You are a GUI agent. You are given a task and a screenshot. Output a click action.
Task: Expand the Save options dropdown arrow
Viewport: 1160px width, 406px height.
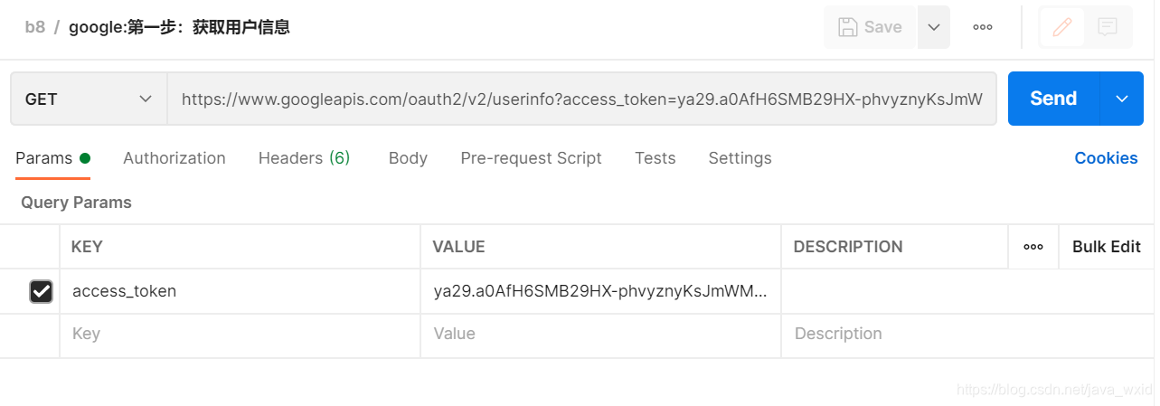pyautogui.click(x=934, y=27)
